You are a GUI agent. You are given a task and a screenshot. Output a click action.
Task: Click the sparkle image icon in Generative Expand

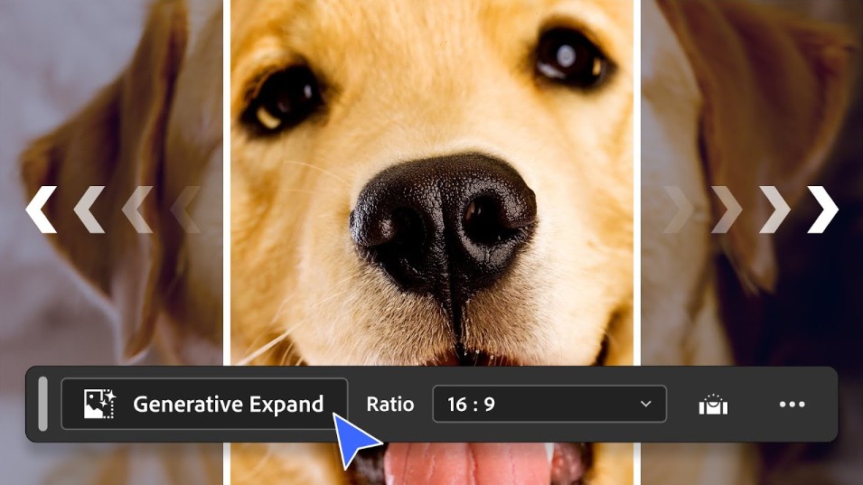coord(98,404)
